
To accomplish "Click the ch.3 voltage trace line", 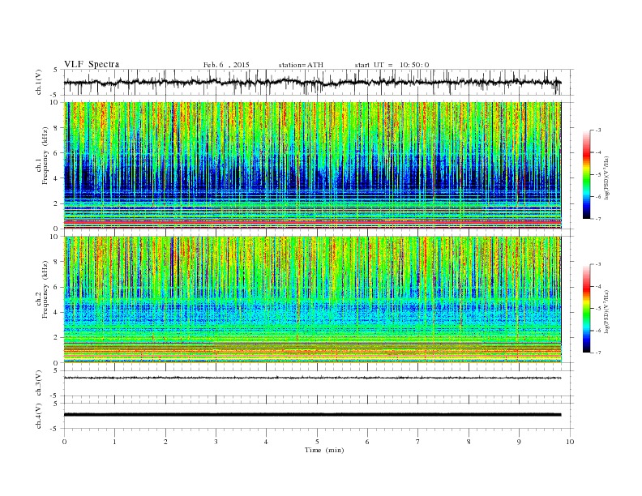I will (312, 378).
